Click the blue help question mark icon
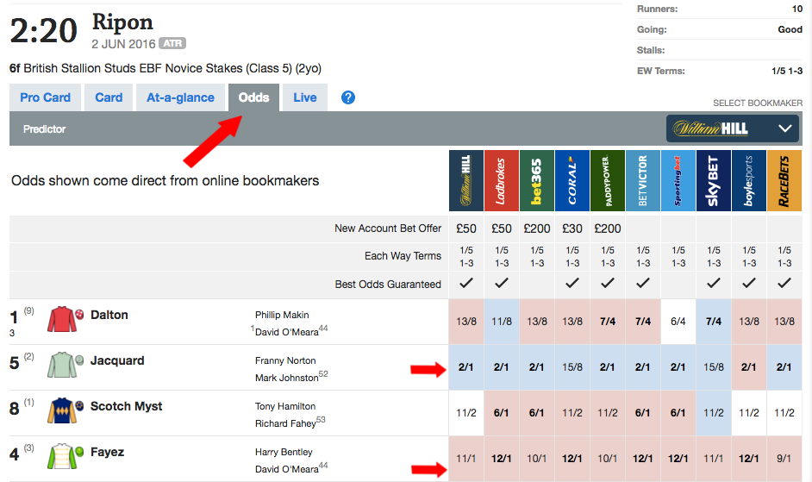 coord(348,97)
